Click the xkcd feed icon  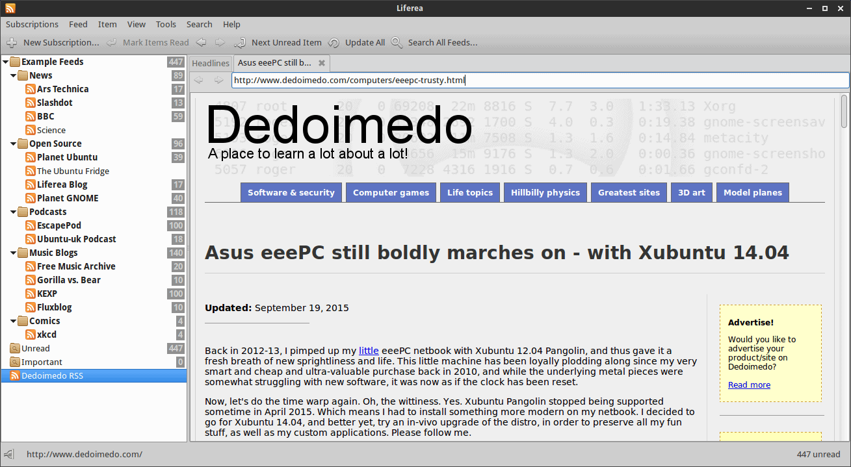click(x=30, y=334)
